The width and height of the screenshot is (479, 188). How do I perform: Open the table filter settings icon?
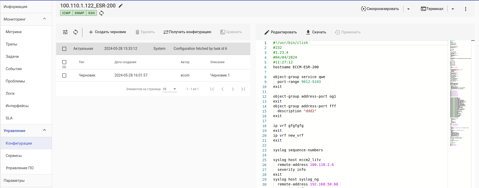tap(65, 32)
